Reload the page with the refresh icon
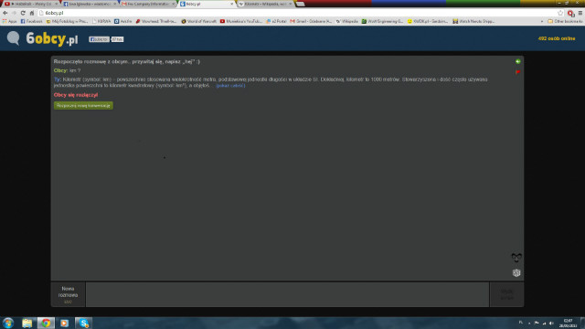This screenshot has height=329, width=585. tap(23, 13)
